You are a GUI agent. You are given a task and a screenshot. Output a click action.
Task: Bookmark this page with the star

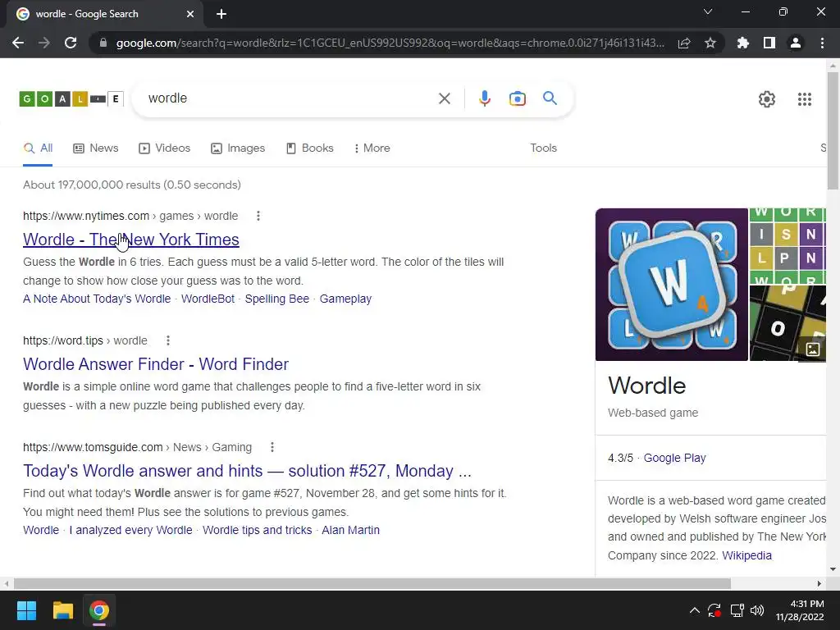710,43
